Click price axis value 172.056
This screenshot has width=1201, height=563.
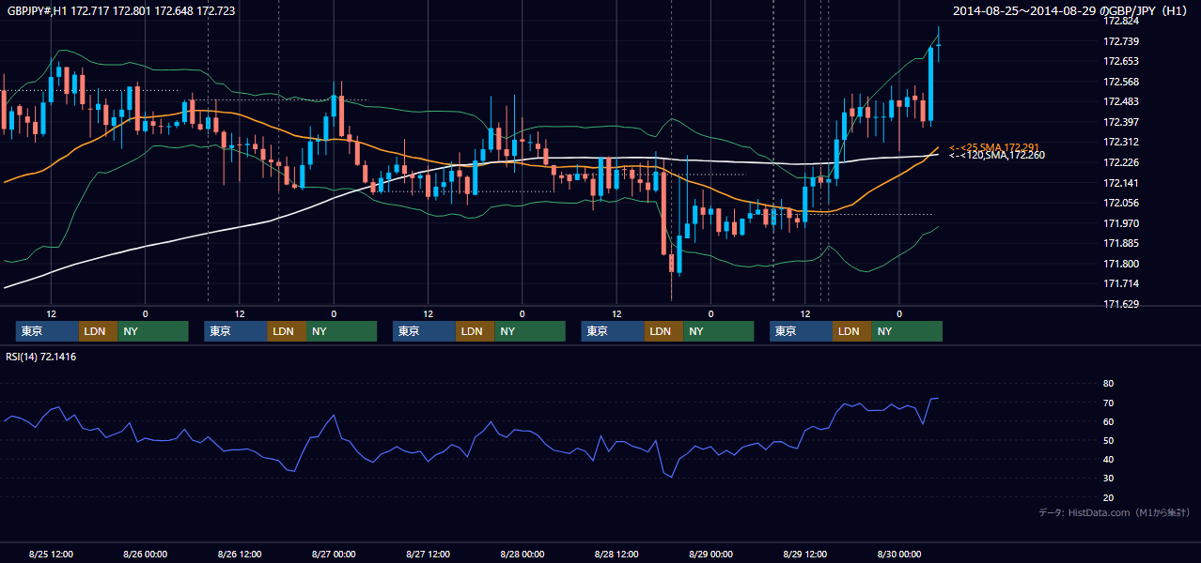tap(1121, 203)
